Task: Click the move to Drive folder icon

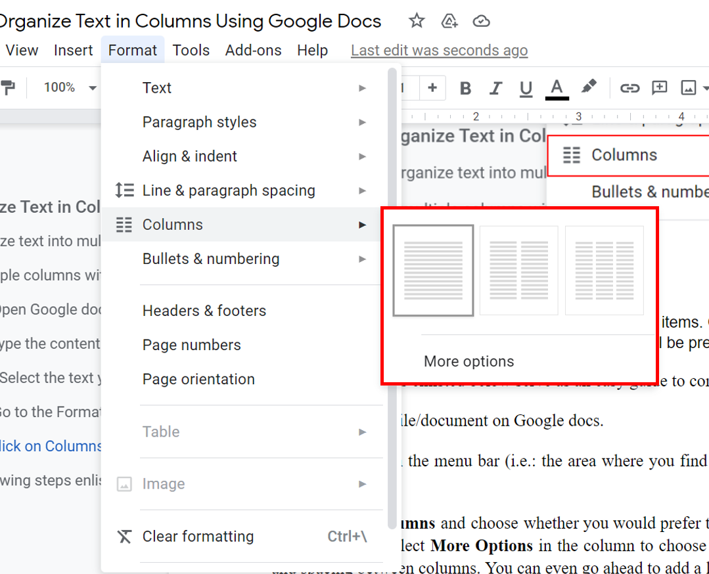Action: [x=449, y=21]
